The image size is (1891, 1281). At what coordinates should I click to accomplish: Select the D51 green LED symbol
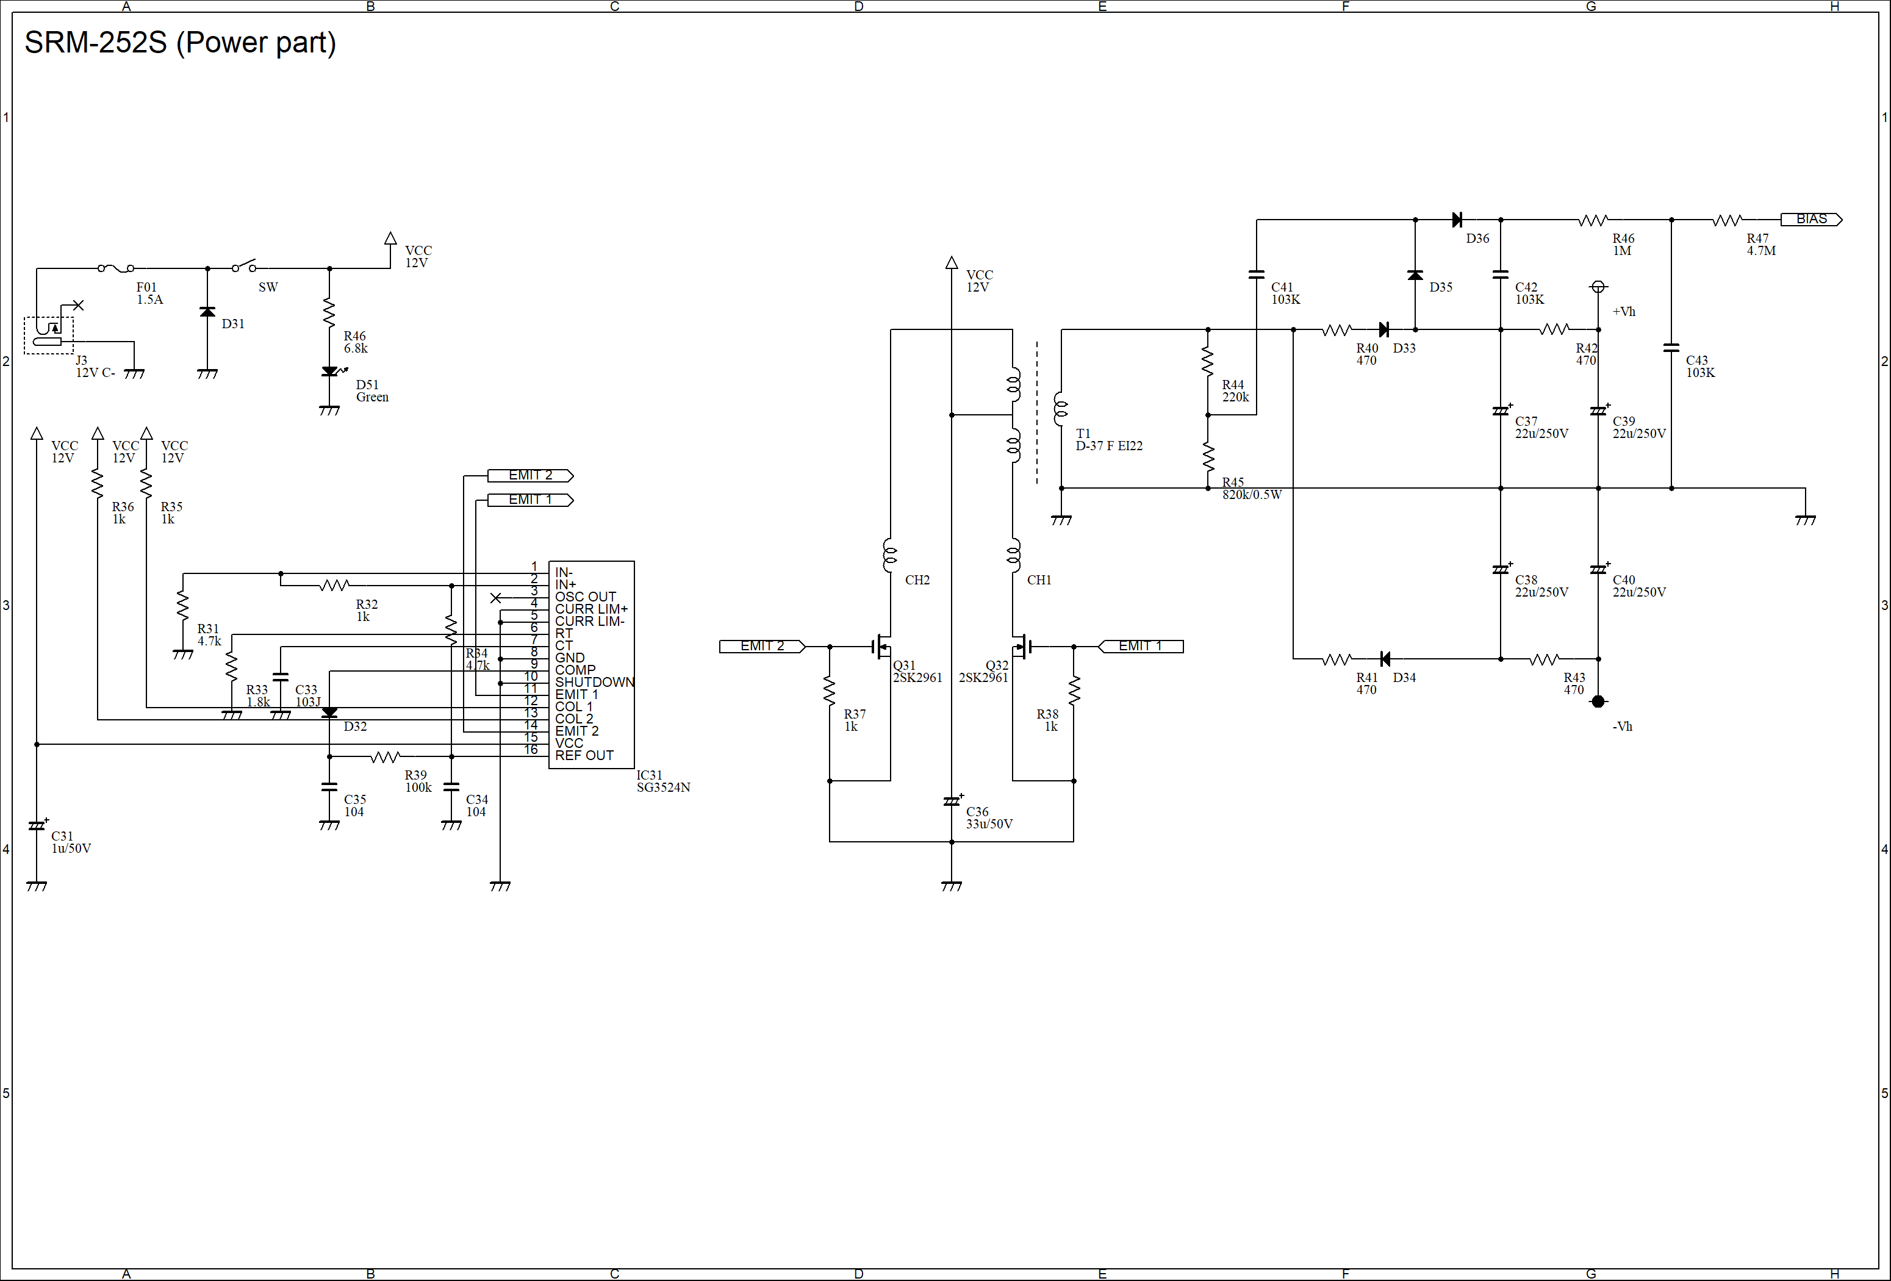(x=329, y=372)
